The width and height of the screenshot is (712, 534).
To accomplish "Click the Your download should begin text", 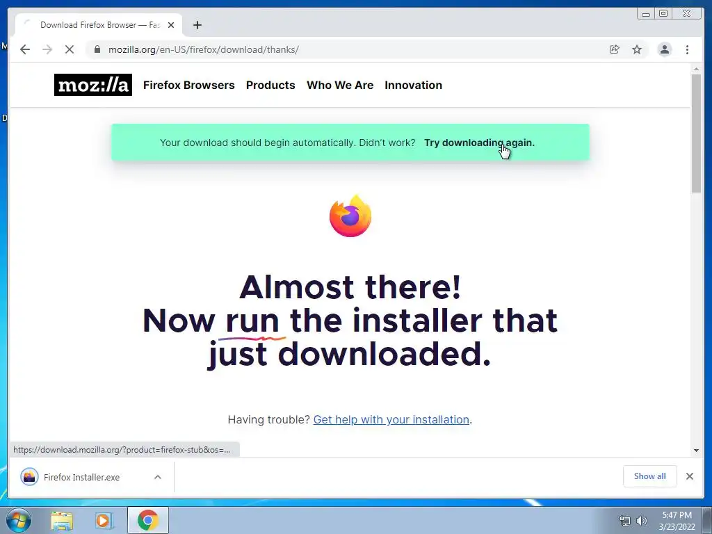I will (x=287, y=143).
